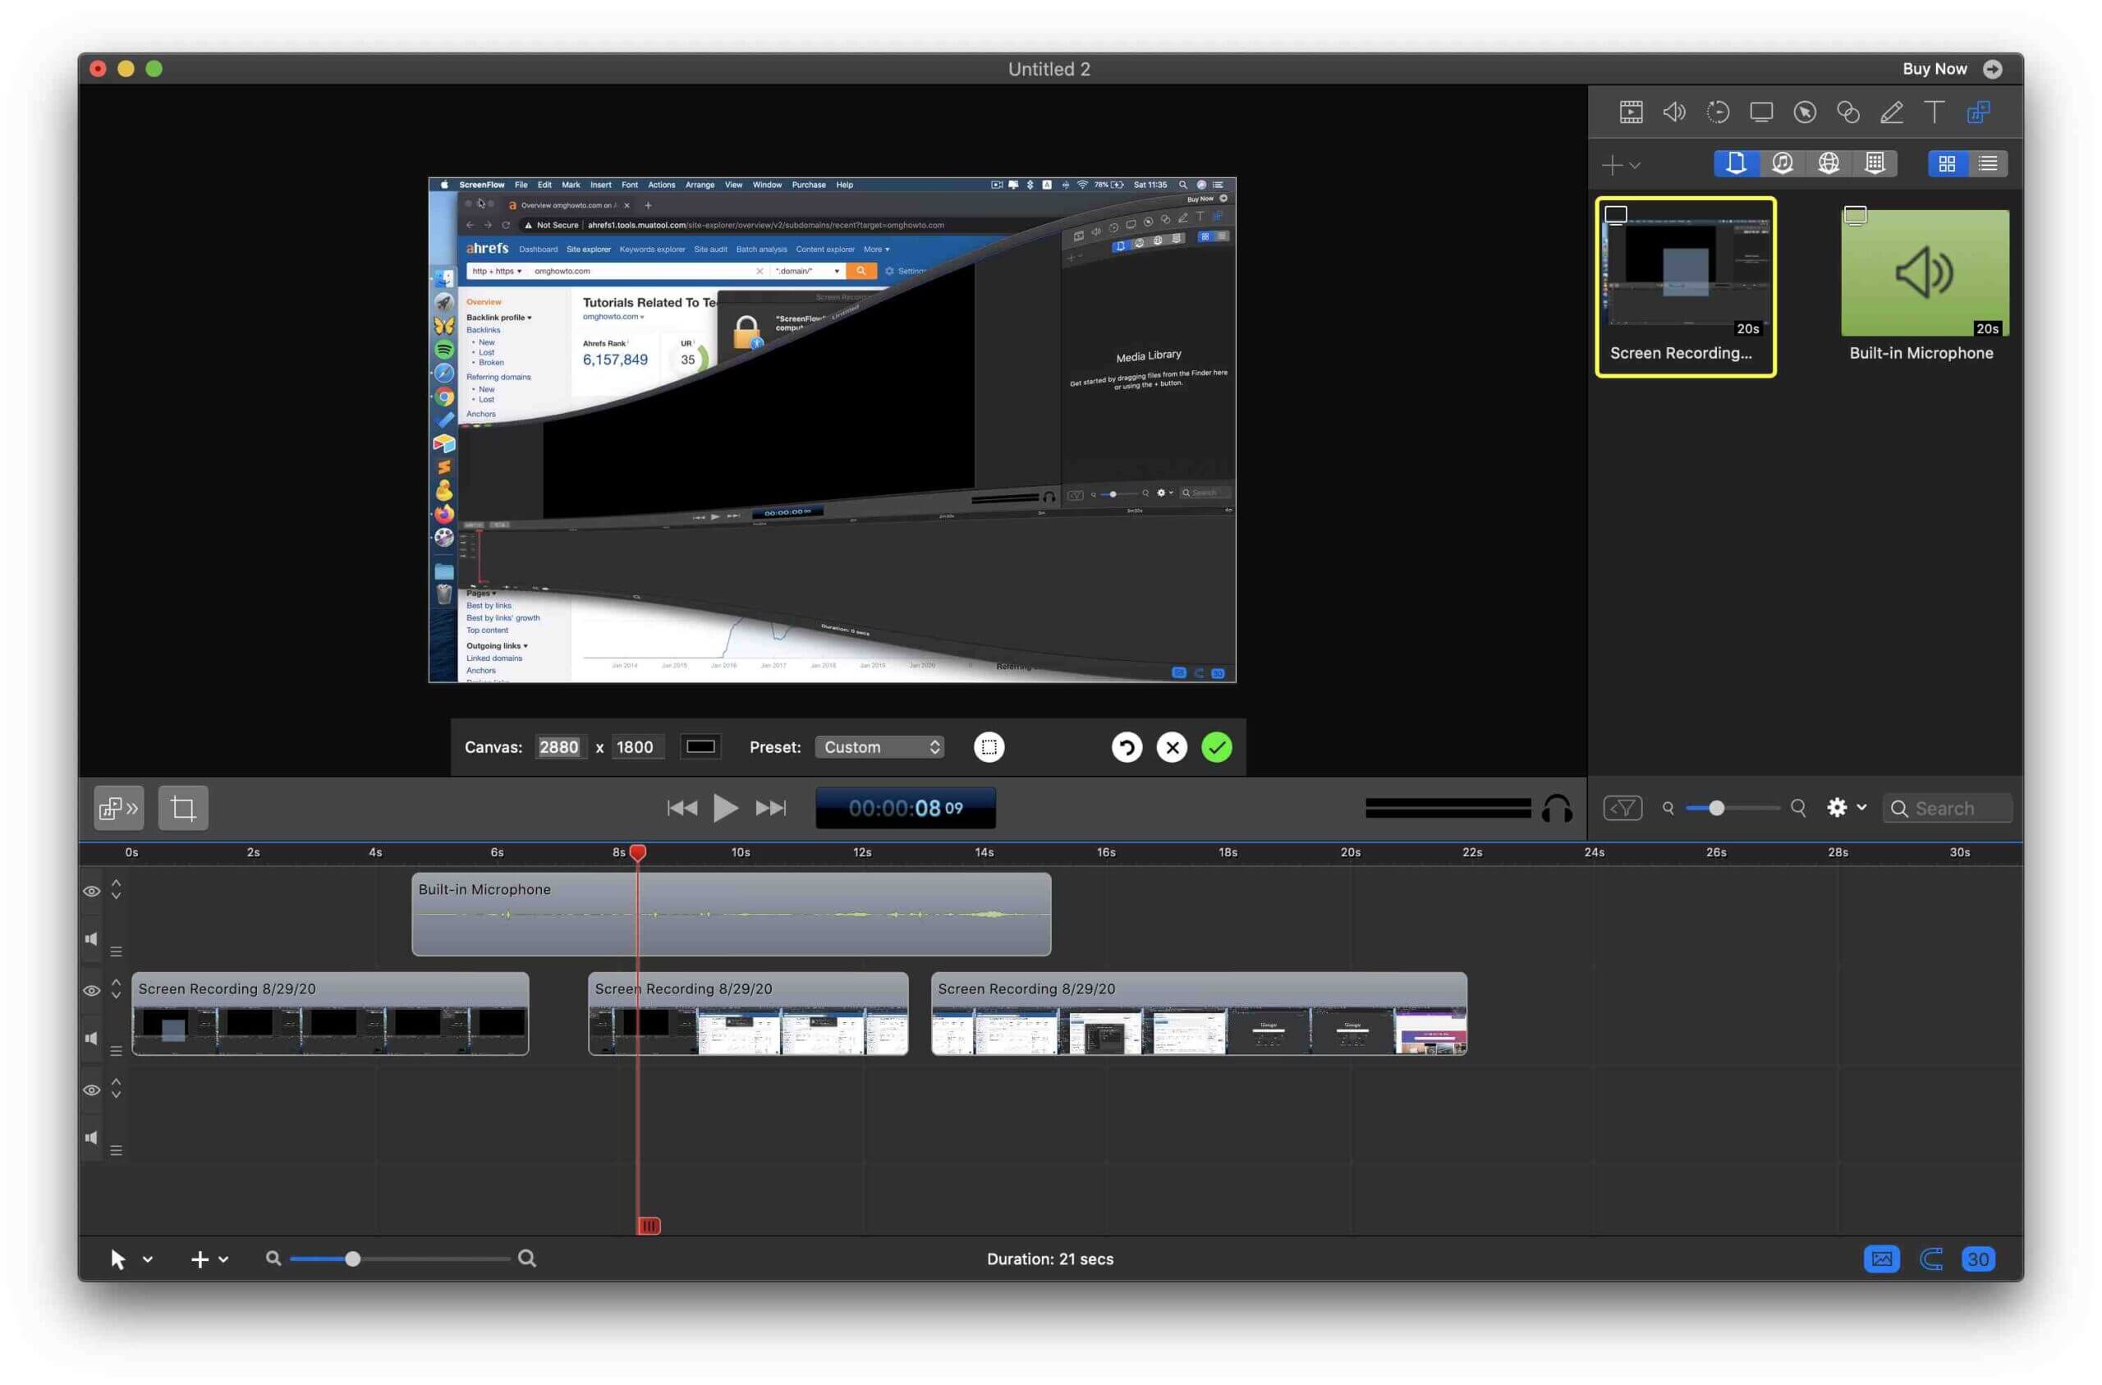Click the green confirm checkmark button

(x=1216, y=746)
